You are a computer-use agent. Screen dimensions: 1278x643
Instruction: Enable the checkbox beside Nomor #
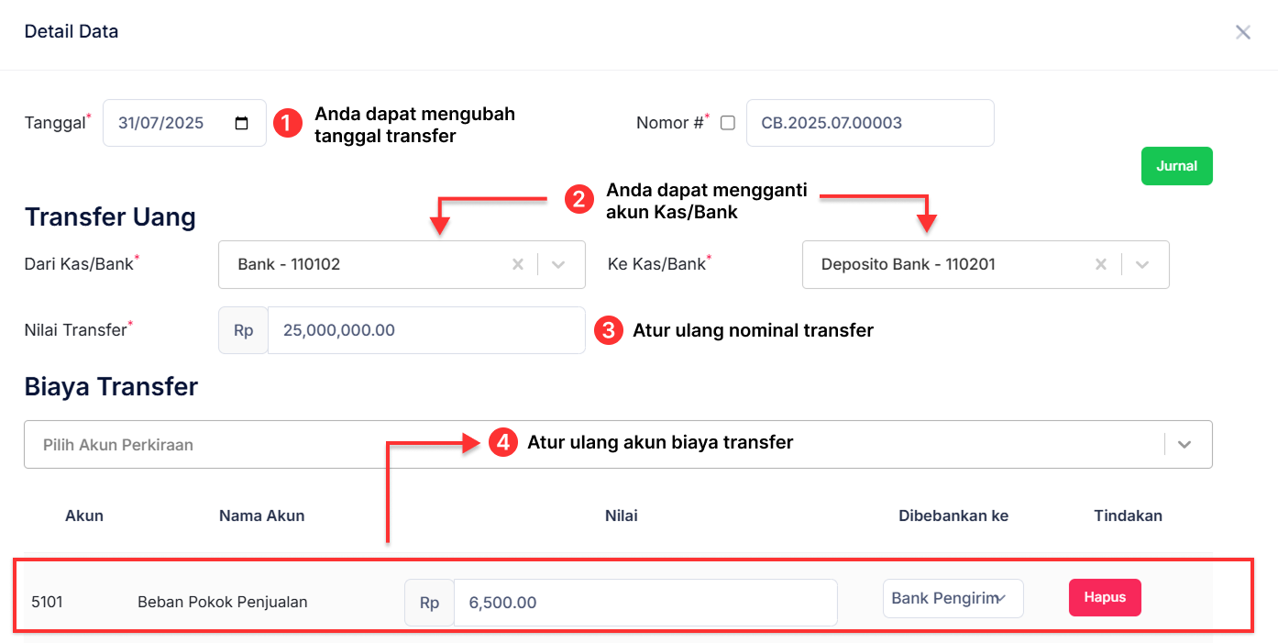point(727,122)
